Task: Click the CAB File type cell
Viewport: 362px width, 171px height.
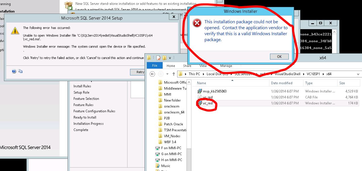Action: coord(311,97)
